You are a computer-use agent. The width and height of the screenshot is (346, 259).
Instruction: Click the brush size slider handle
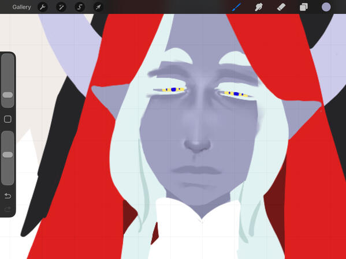(8, 95)
